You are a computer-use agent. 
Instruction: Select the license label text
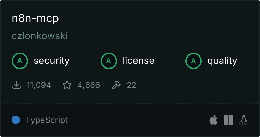139,61
